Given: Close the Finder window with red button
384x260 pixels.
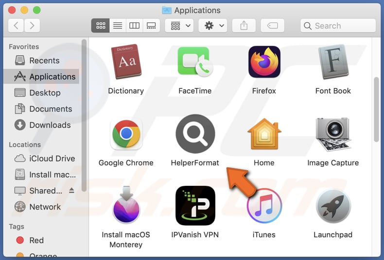Looking at the screenshot, I should (12, 10).
